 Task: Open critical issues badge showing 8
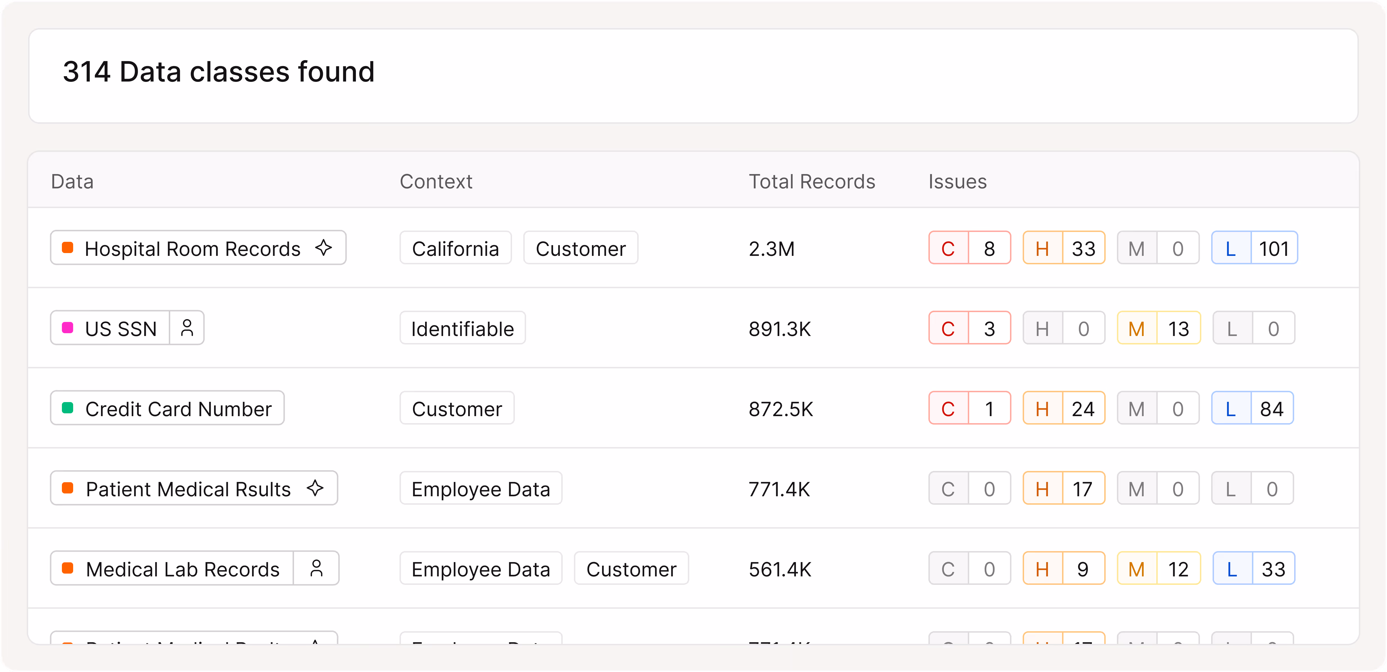(970, 249)
